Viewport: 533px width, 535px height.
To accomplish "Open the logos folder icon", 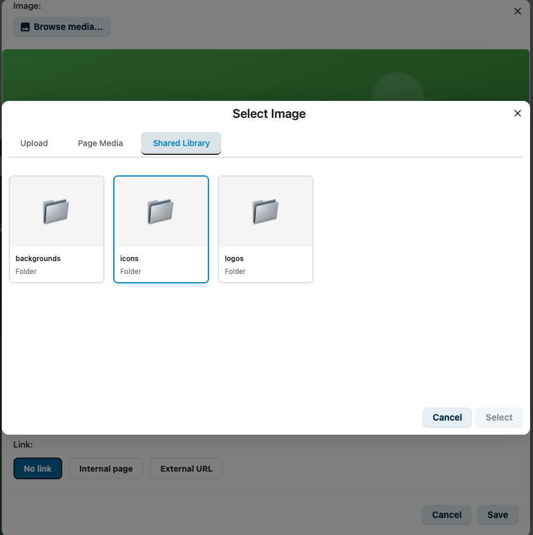I will 265,211.
